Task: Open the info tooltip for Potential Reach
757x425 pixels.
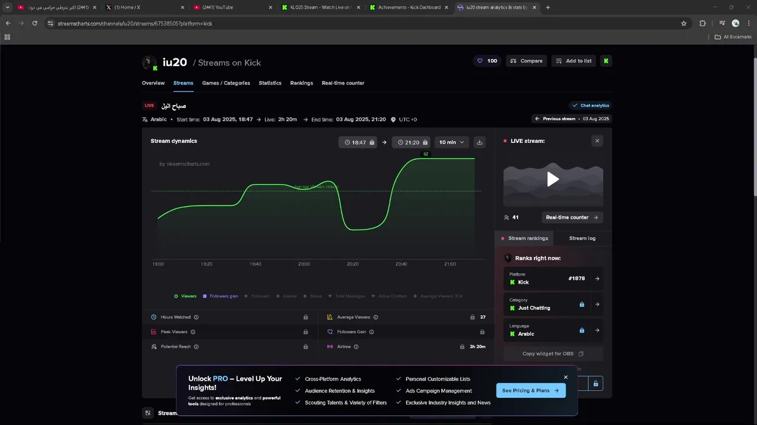Action: tap(196, 346)
